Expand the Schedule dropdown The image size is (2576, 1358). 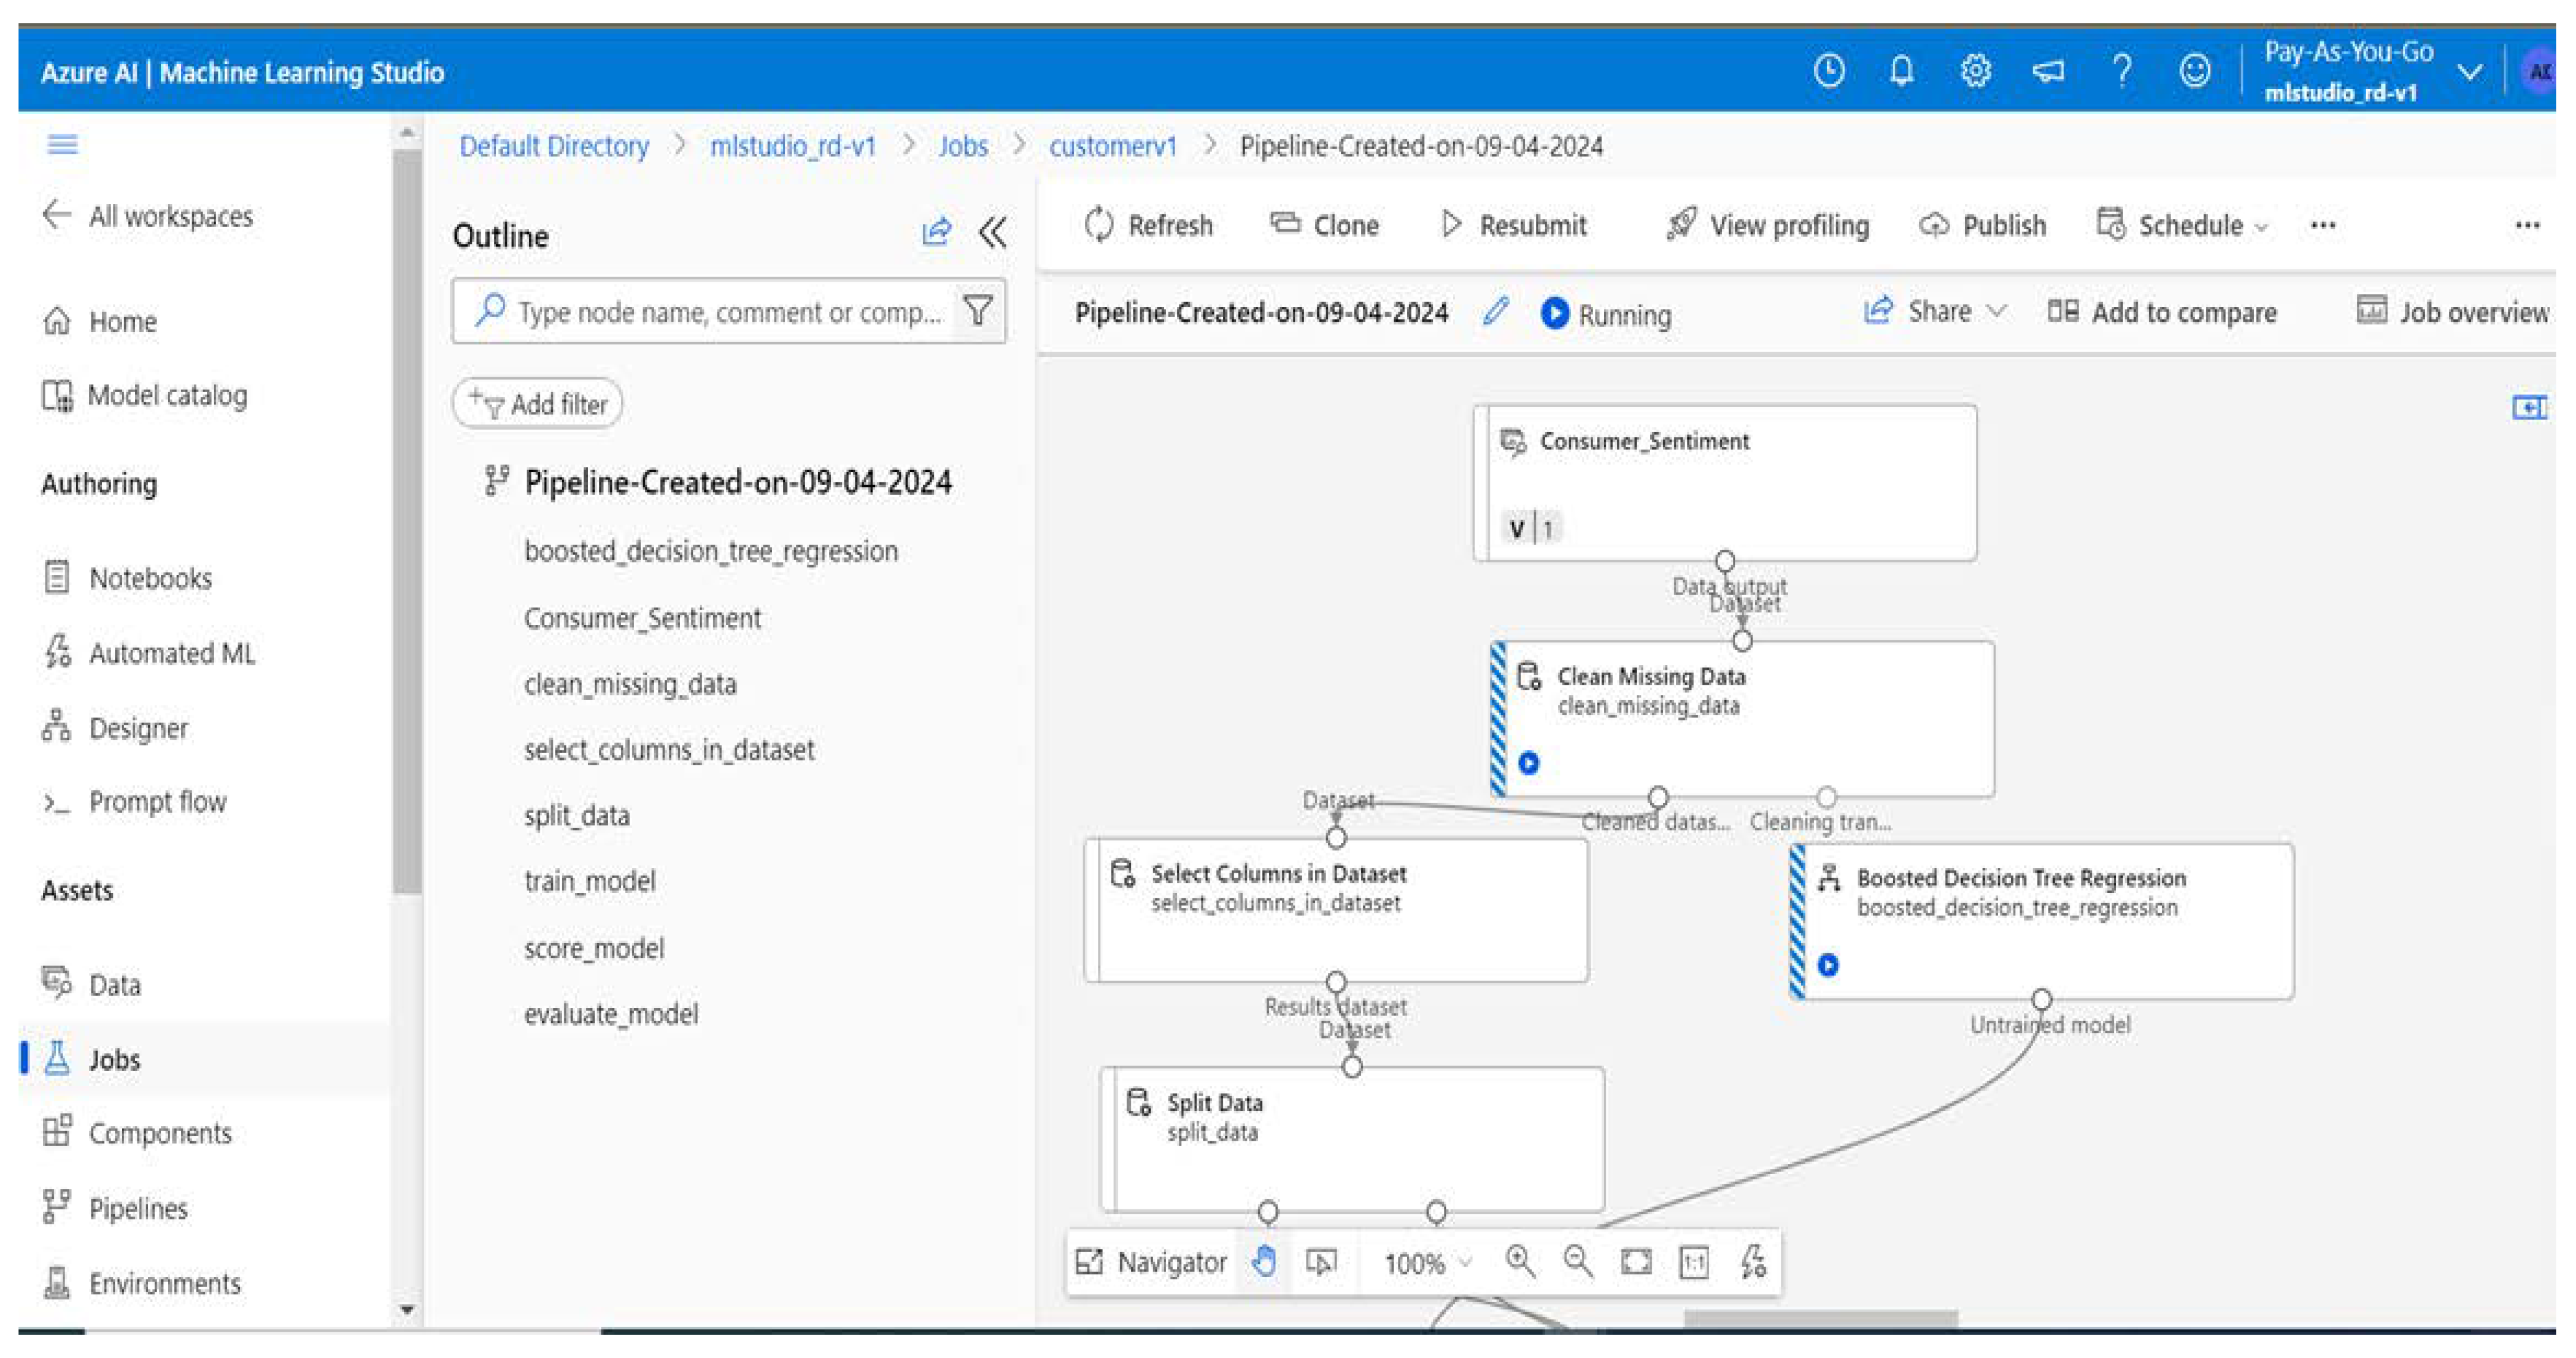pos(2183,225)
